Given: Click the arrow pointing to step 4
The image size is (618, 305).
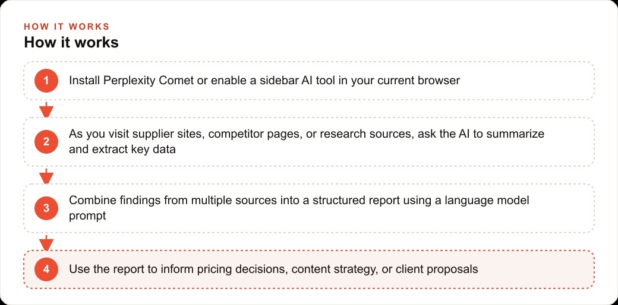Looking at the screenshot, I should (x=46, y=243).
